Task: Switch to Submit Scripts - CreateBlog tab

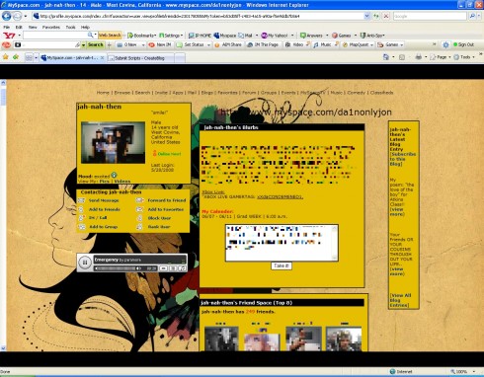Action: pos(140,58)
